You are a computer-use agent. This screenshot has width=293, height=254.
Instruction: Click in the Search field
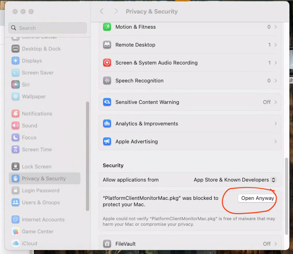(x=48, y=28)
